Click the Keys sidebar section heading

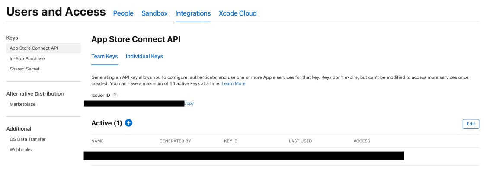pyautogui.click(x=12, y=38)
